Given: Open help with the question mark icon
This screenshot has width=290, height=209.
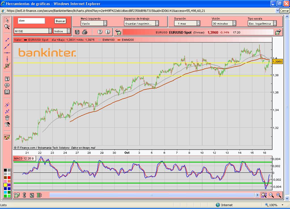Looking at the screenshot, I should click(x=100, y=32).
